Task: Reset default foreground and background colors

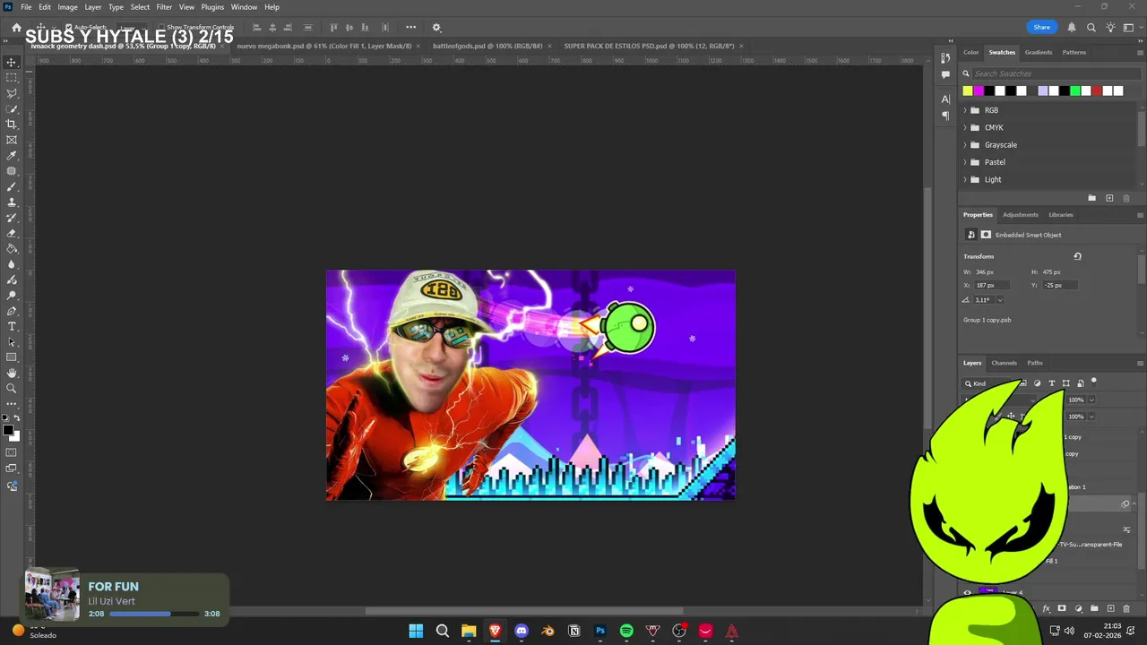Action: [x=5, y=418]
